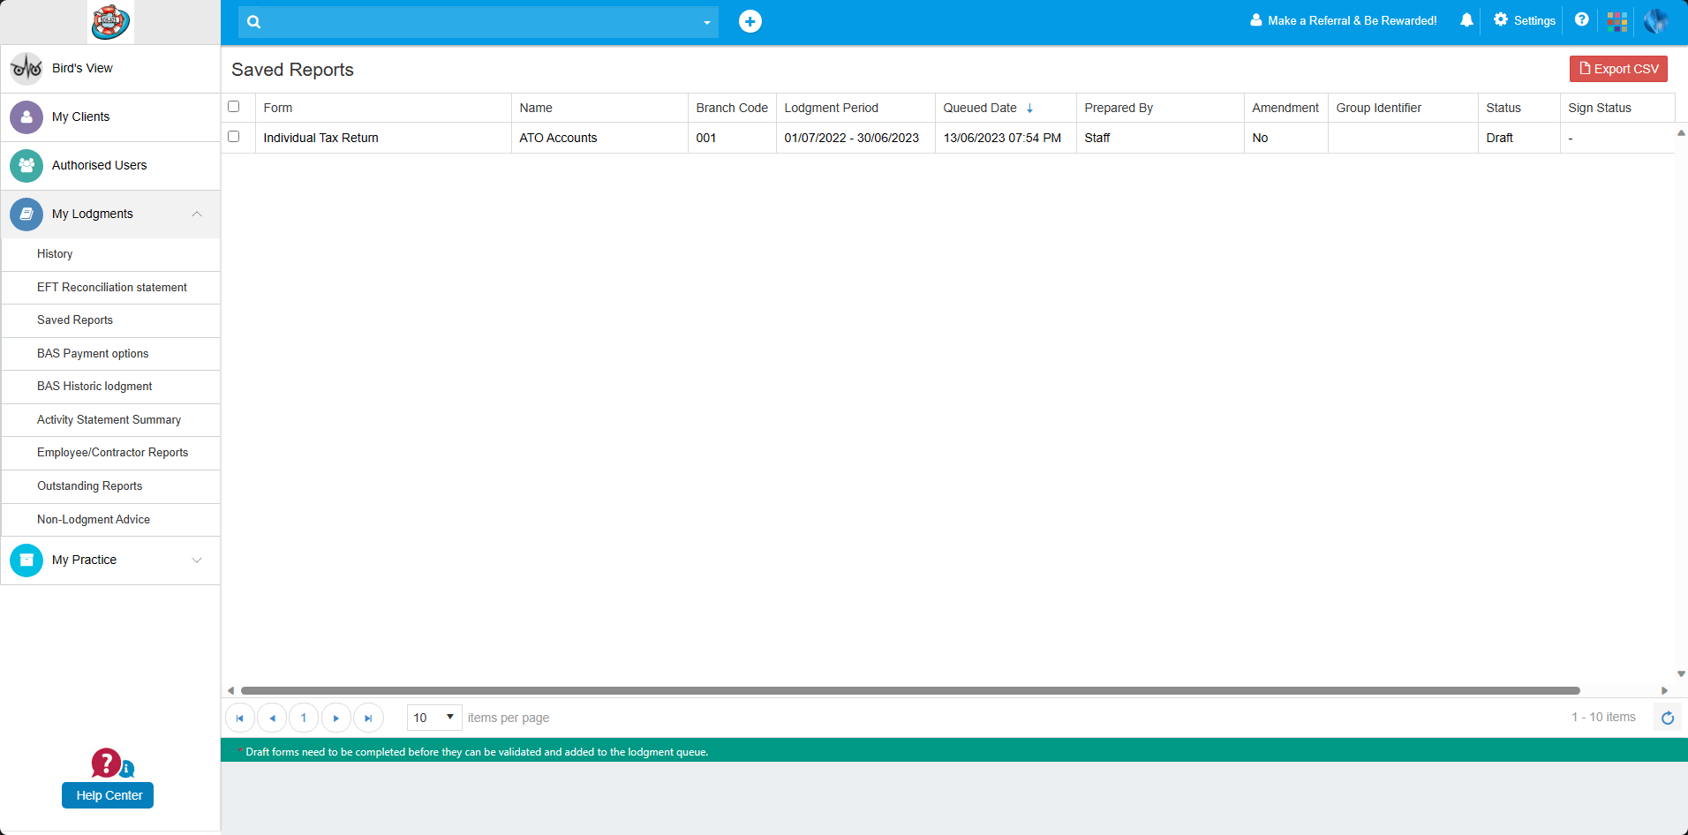Export the reports as CSV
This screenshot has width=1688, height=835.
click(1617, 69)
